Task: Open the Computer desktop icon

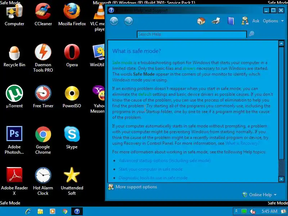Action: (x=14, y=15)
